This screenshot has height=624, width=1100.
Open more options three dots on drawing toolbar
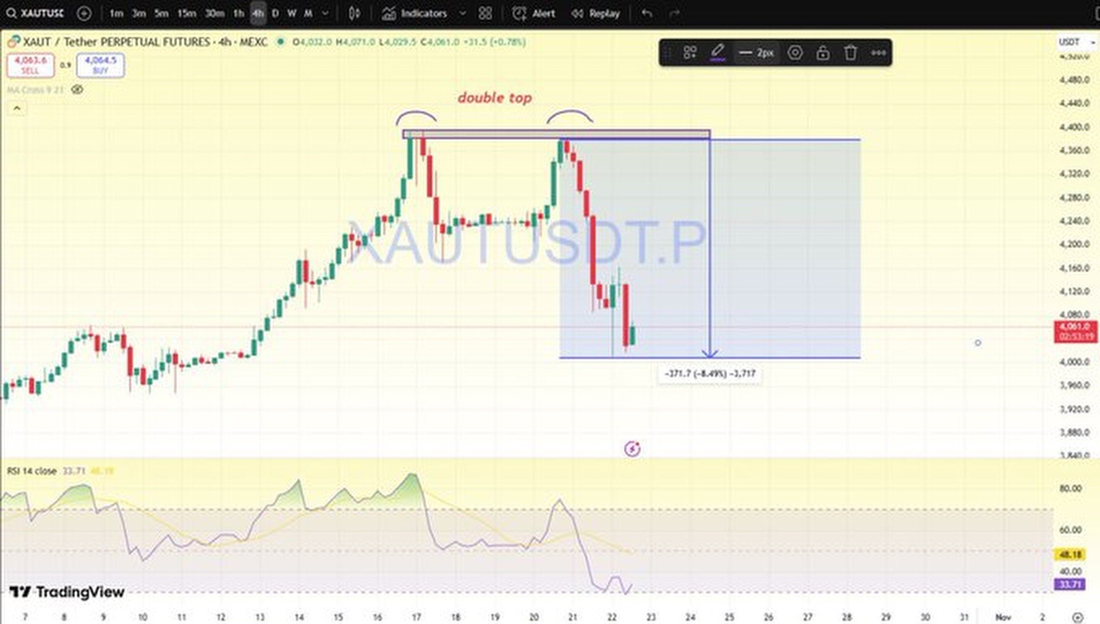pyautogui.click(x=878, y=53)
